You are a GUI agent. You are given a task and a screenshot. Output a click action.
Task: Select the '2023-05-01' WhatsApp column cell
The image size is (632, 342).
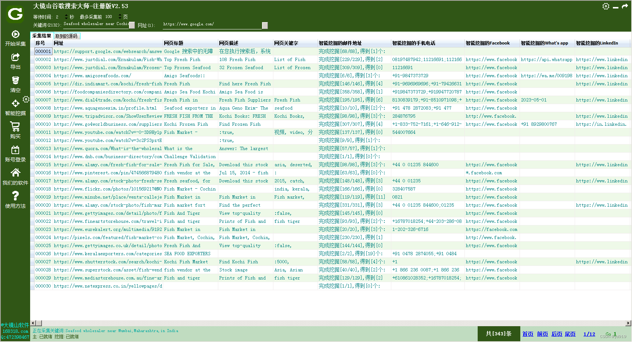click(547, 100)
